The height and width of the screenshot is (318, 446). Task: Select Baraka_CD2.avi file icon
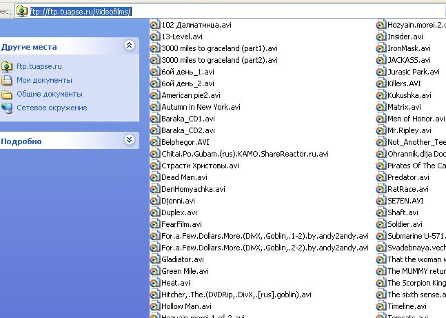click(154, 130)
